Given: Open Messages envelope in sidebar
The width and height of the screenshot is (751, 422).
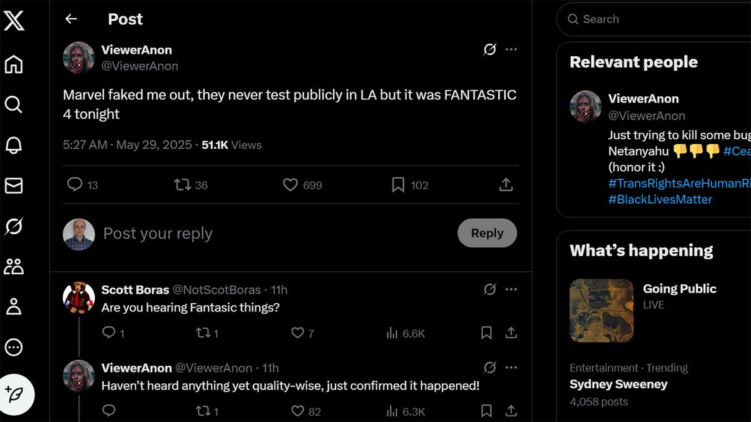Looking at the screenshot, I should pos(14,186).
